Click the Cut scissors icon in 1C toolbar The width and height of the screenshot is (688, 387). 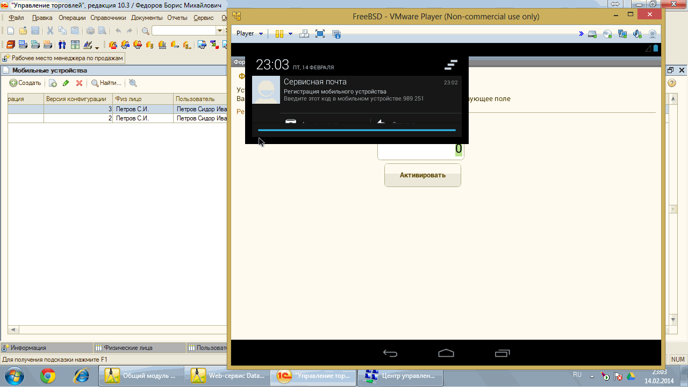click(50, 31)
